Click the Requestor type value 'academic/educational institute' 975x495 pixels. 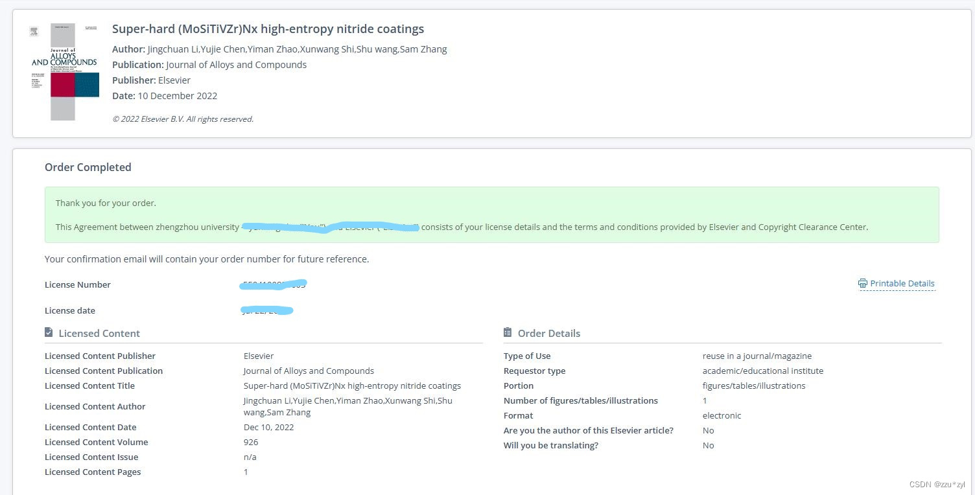click(763, 371)
